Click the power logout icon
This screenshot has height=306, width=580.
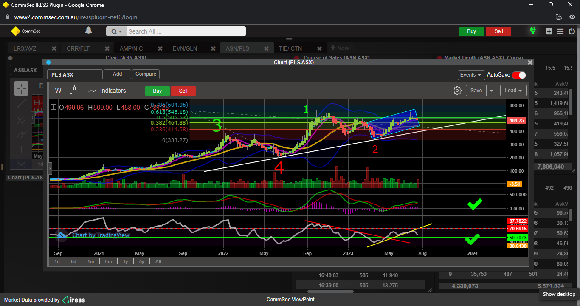pyautogui.click(x=572, y=31)
